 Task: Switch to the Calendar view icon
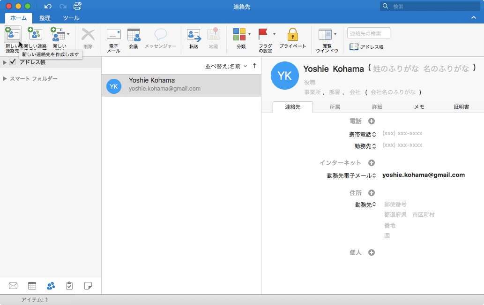pyautogui.click(x=32, y=285)
